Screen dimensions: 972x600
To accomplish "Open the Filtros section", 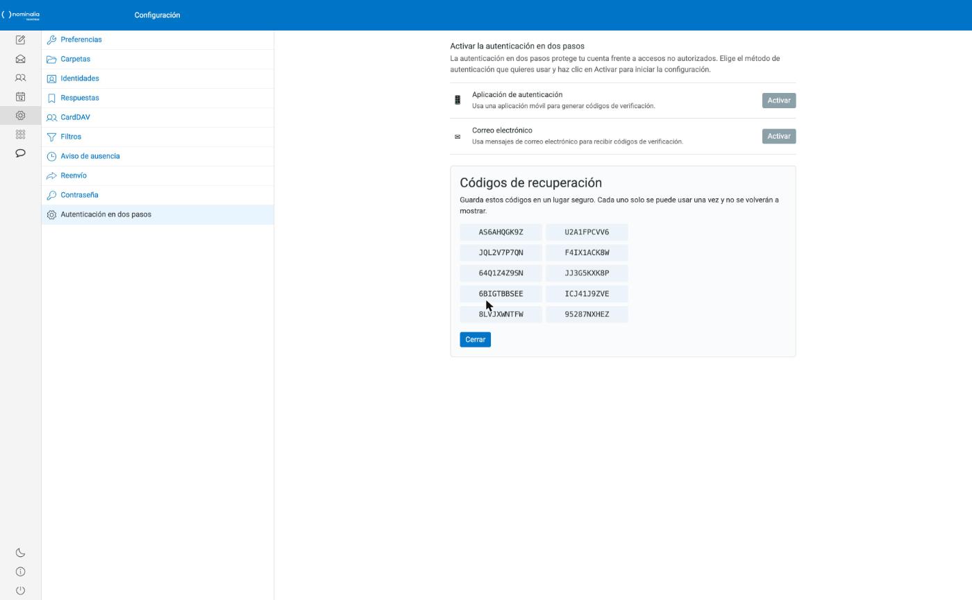I will point(158,137).
